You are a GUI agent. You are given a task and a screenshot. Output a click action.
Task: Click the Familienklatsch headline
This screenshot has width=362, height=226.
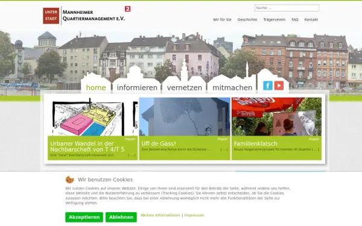256,143
